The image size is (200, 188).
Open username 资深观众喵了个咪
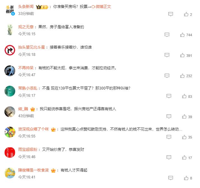coord(33,129)
